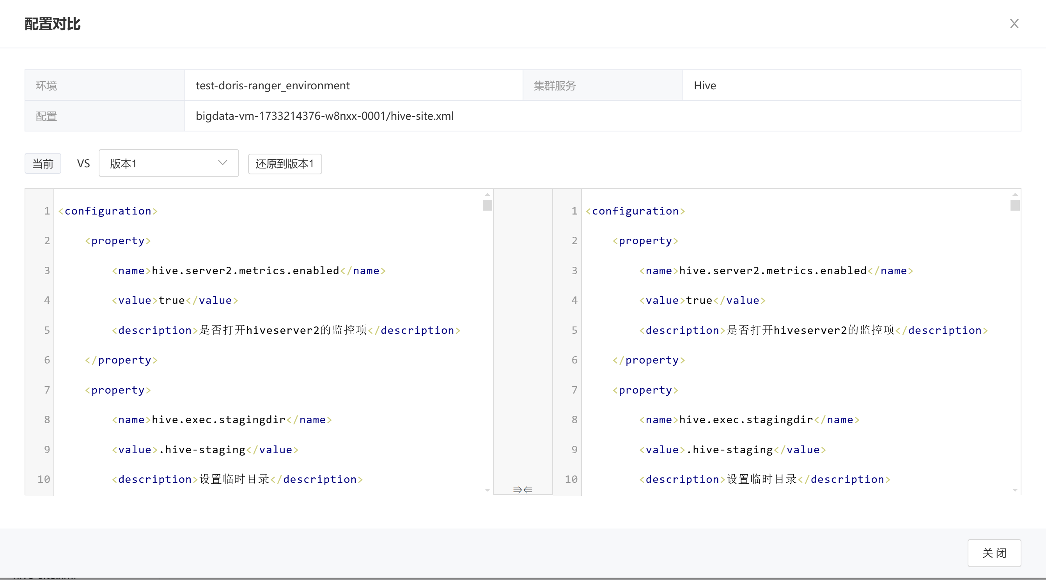The width and height of the screenshot is (1046, 580).
Task: Click the sync scroll lock arrows icon
Action: click(523, 490)
